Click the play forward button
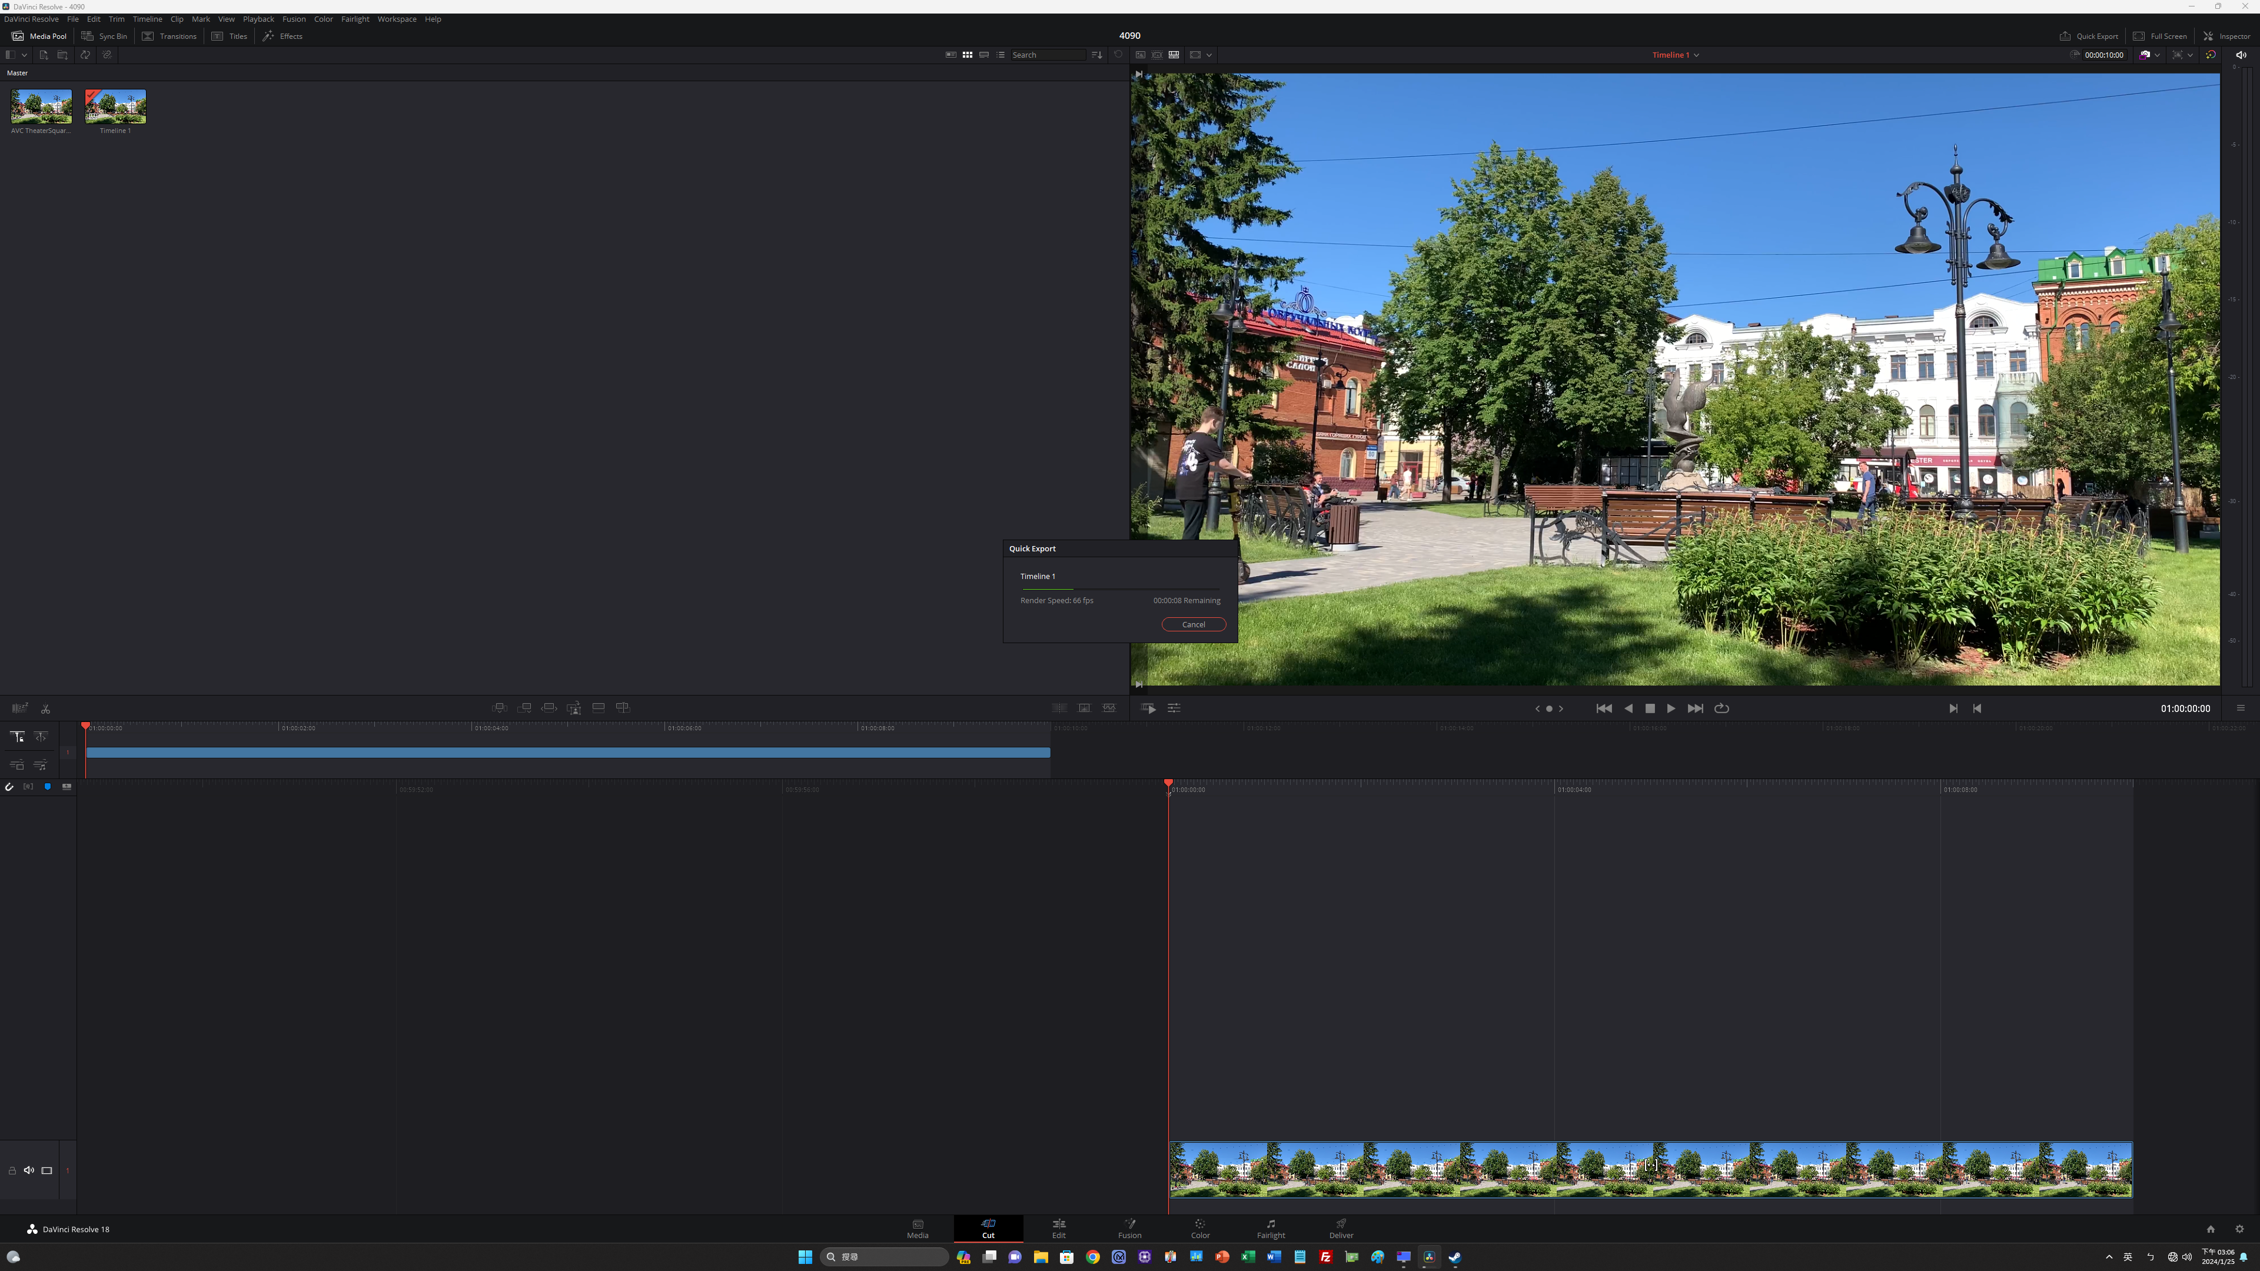This screenshot has width=2260, height=1271. point(1670,708)
